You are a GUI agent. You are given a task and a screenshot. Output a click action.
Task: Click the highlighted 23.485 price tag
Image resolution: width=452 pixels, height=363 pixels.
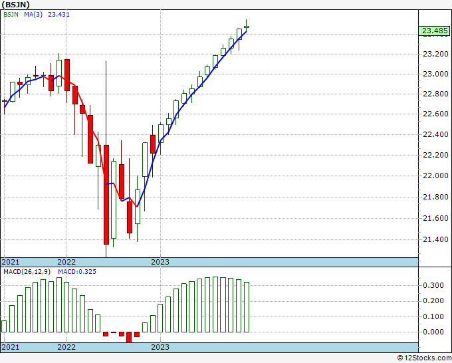(435, 31)
